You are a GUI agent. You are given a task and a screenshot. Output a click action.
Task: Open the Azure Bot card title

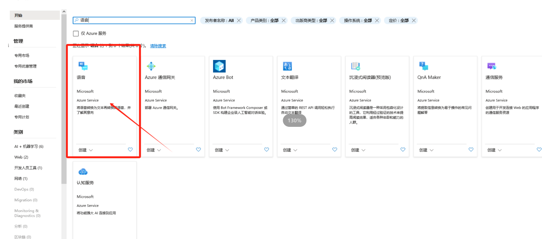click(x=223, y=77)
